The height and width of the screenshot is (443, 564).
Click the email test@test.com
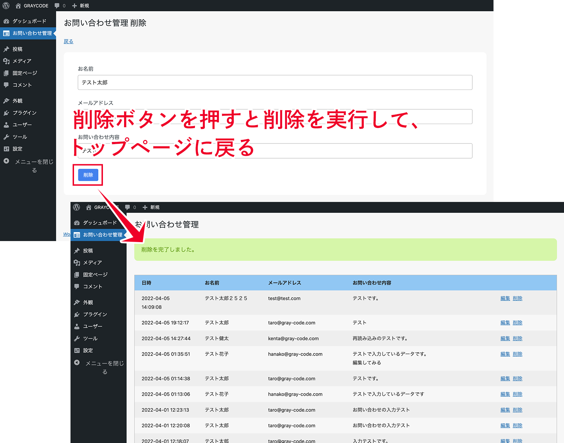pos(284,298)
